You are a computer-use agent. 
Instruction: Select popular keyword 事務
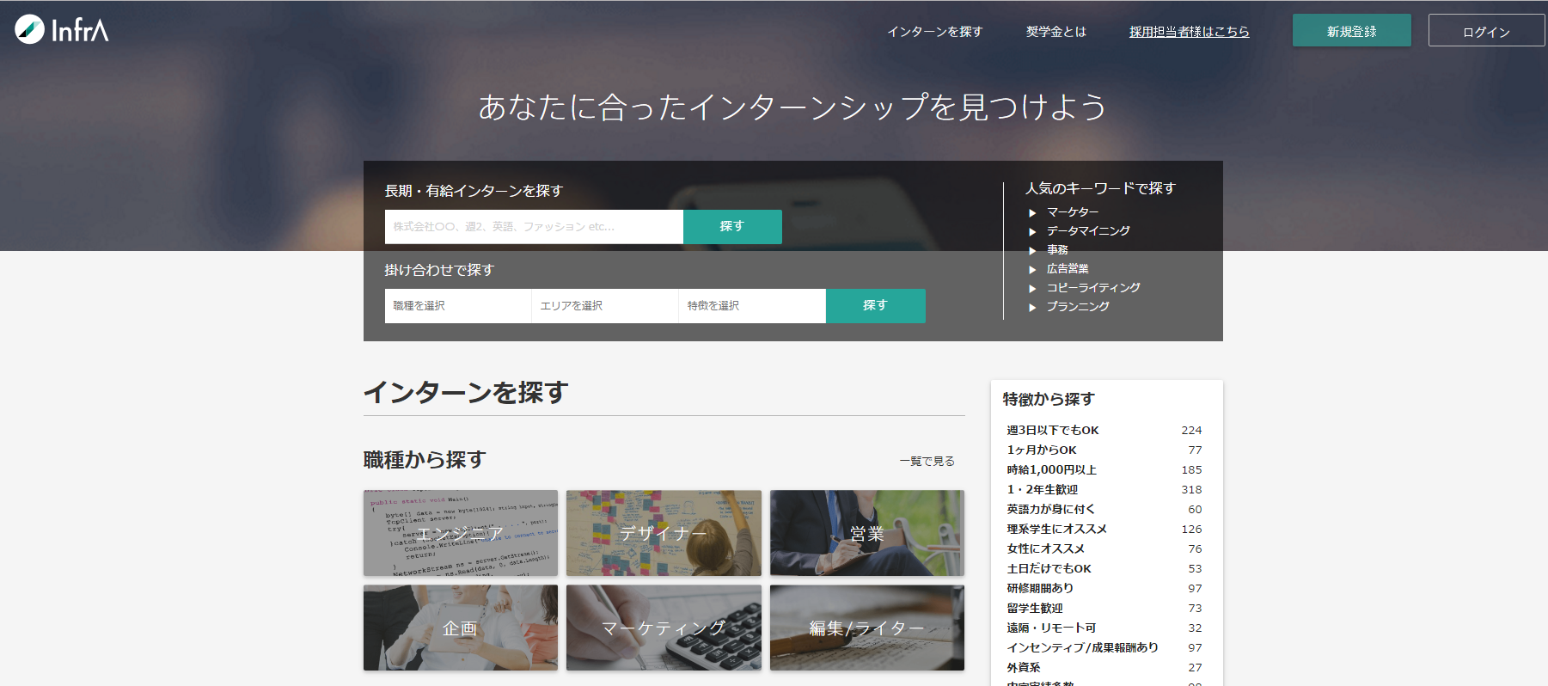(x=1057, y=250)
